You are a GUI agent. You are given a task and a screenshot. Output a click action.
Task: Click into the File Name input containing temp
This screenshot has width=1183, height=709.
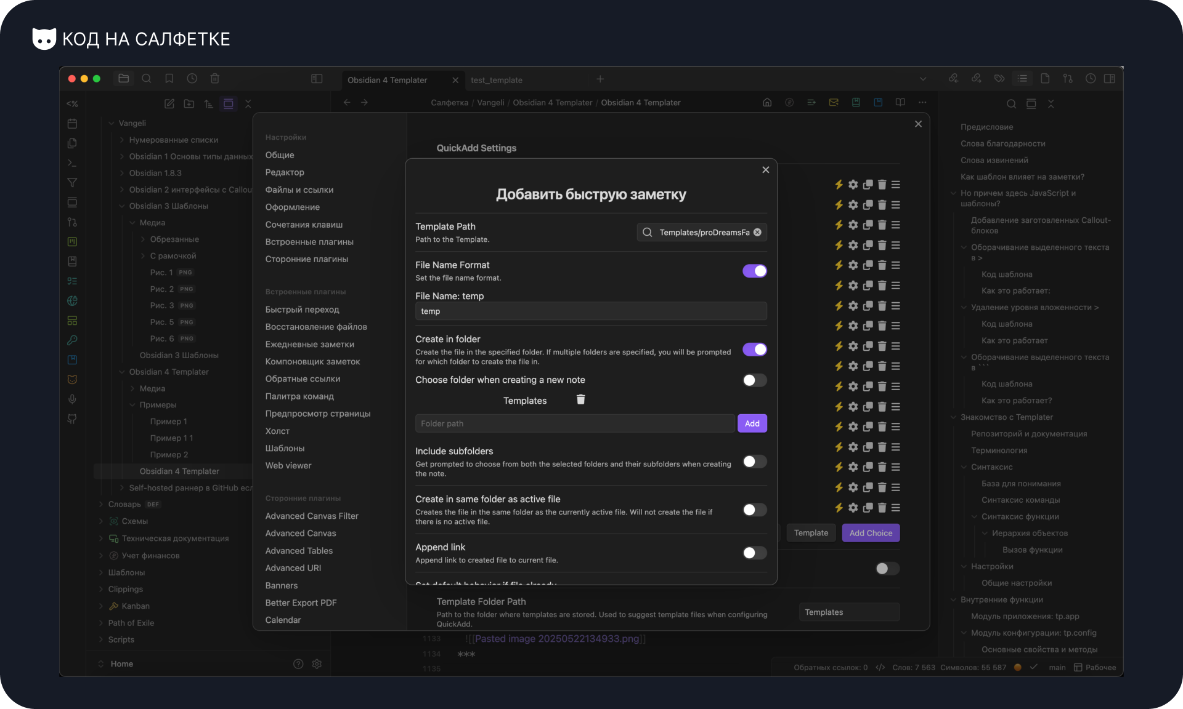591,311
